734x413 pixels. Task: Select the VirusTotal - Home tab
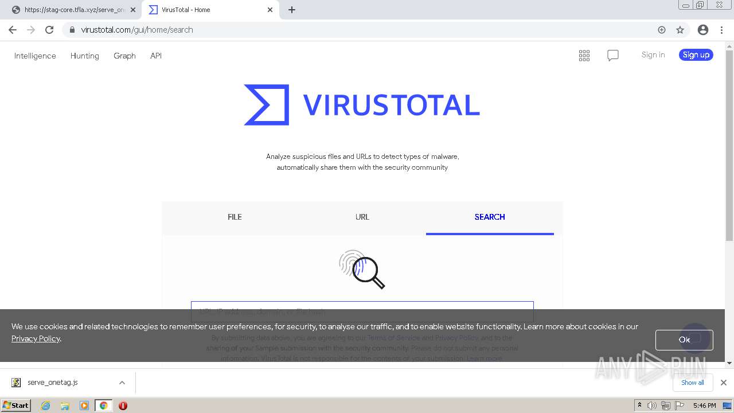210,10
